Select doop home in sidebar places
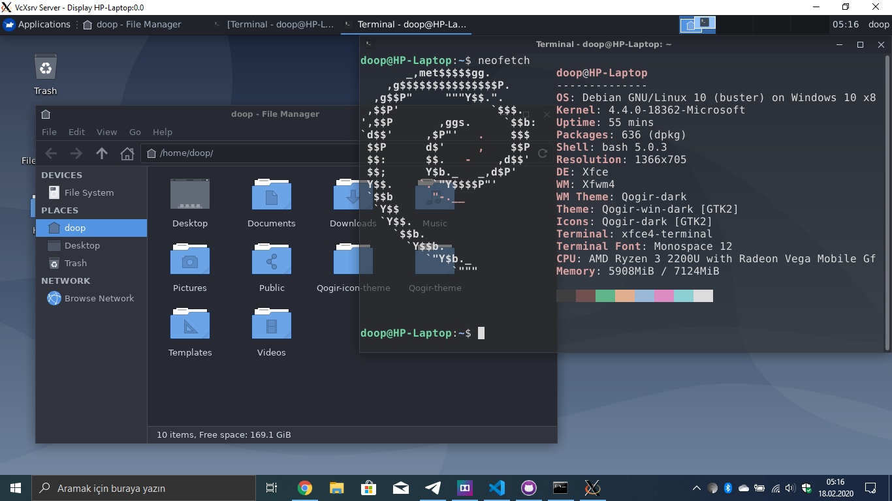The height and width of the screenshot is (501, 892). 91,228
